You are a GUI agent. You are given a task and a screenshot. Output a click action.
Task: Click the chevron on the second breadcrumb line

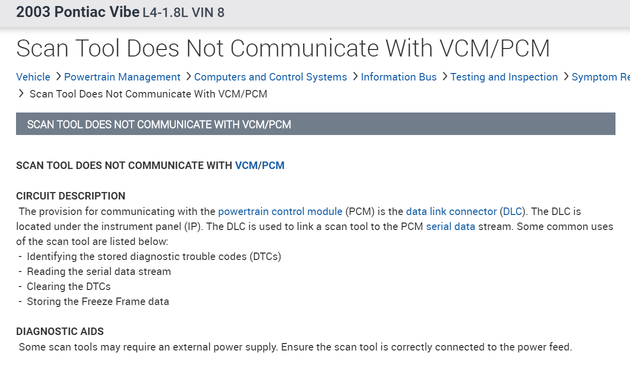pos(21,93)
